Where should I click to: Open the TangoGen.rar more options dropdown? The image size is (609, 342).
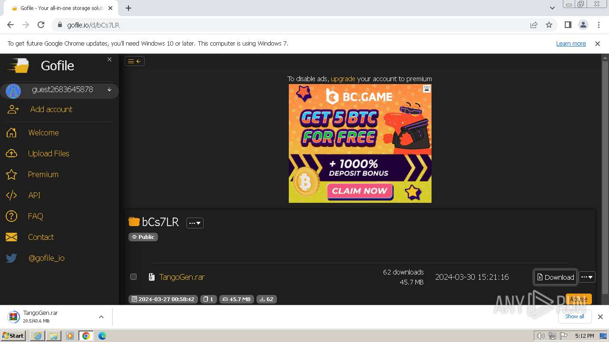point(587,277)
